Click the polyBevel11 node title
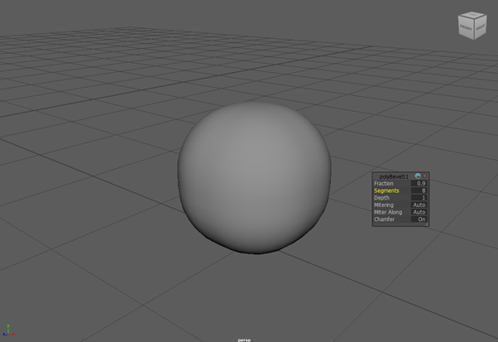 395,176
